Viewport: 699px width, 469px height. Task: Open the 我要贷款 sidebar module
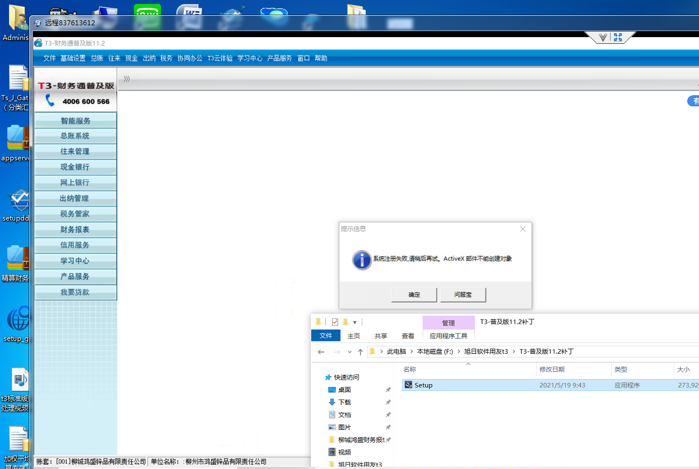point(75,292)
